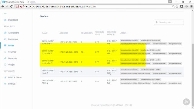Image resolution: width=194 pixels, height=109 pixels.
Task: Click address 172.31.27.36:12376
Action: [x=68, y=81]
